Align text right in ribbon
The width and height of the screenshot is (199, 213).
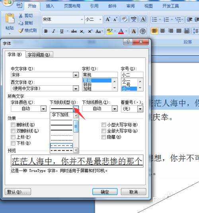[x=170, y=31]
